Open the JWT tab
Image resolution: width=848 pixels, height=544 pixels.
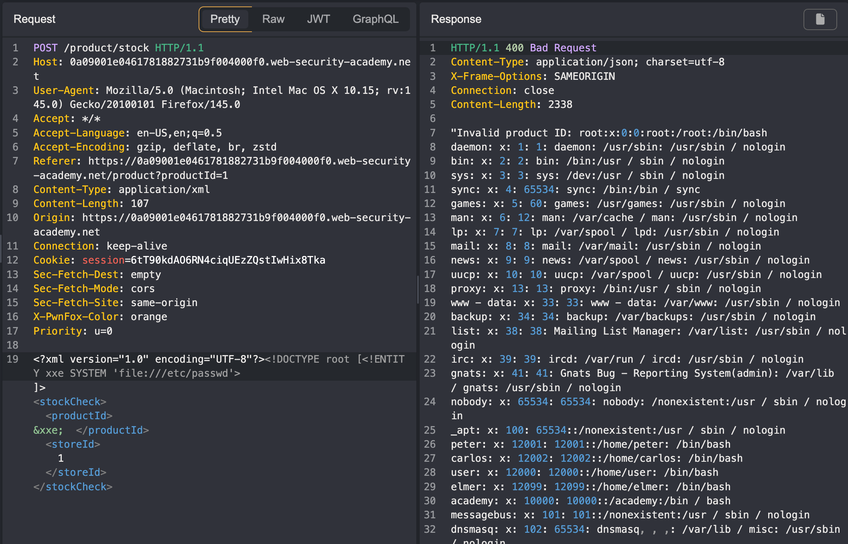coord(318,19)
